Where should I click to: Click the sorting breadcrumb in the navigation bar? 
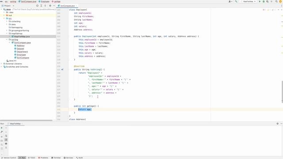click(13, 1)
